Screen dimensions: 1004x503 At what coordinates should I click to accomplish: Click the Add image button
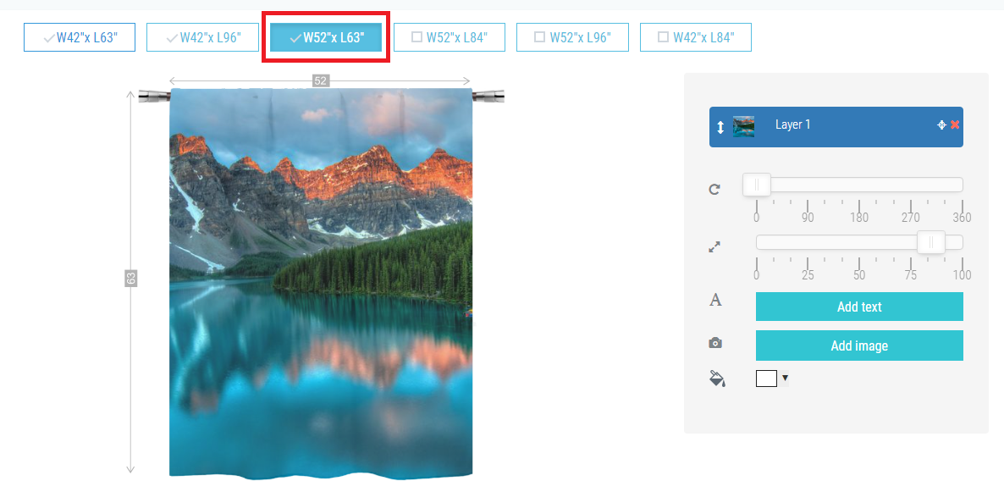point(859,346)
